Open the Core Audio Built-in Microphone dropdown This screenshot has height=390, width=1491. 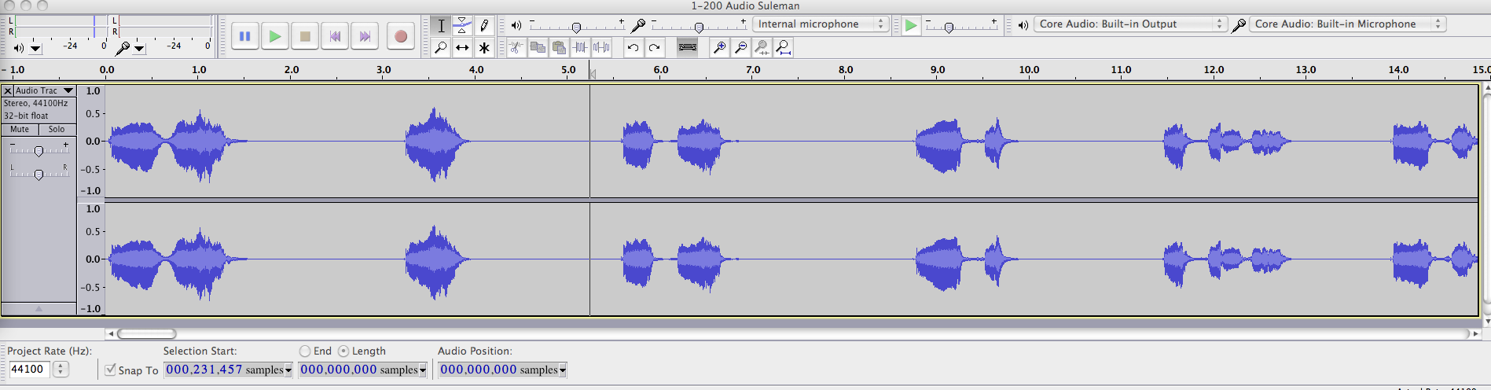click(1347, 24)
